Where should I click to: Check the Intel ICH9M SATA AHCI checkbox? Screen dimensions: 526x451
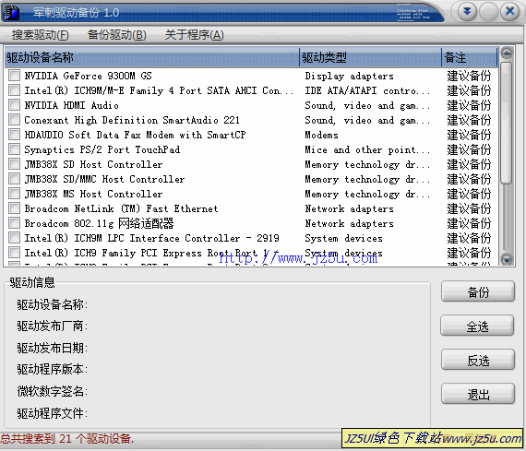coord(14,89)
